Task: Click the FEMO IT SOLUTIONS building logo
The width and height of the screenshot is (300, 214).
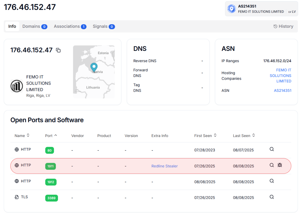Action: pyautogui.click(x=16, y=86)
